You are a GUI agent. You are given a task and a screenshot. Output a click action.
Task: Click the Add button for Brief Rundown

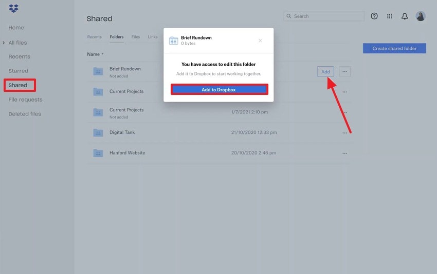325,71
